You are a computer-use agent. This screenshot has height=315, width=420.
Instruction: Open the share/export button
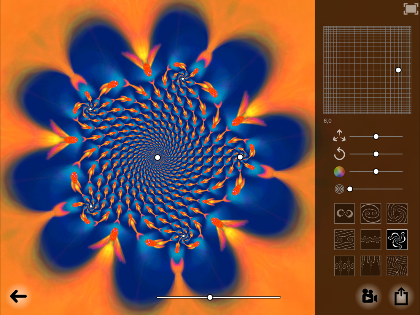tap(401, 296)
